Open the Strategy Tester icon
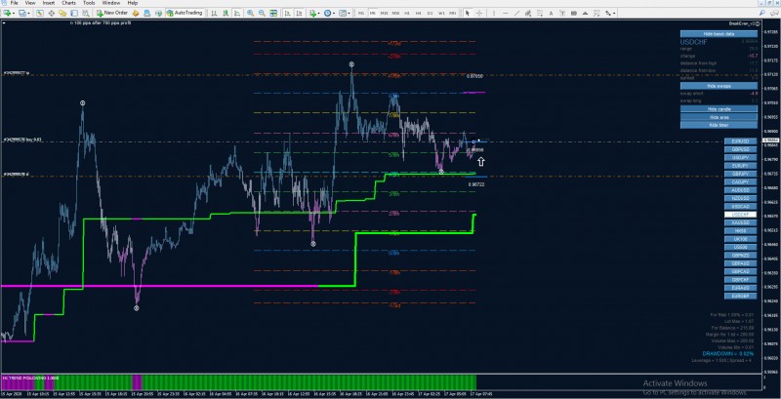781x399 pixels. pyautogui.click(x=86, y=13)
